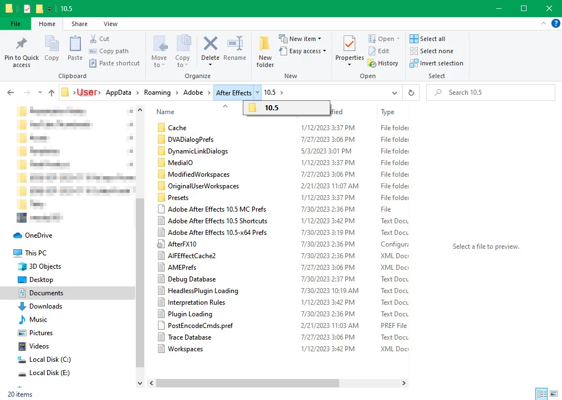Image resolution: width=562 pixels, height=400 pixels.
Task: Open the File menu
Action: (x=16, y=24)
